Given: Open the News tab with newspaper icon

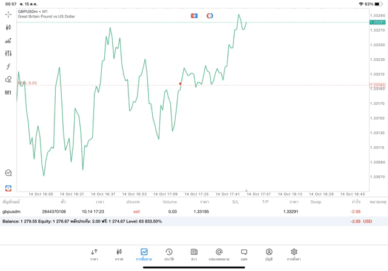Looking at the screenshot, I should [194, 255].
